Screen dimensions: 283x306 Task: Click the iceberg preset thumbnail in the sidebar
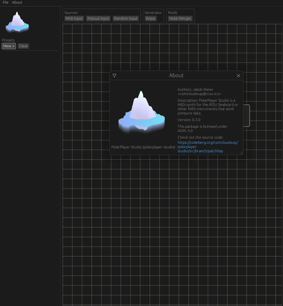click(x=18, y=21)
